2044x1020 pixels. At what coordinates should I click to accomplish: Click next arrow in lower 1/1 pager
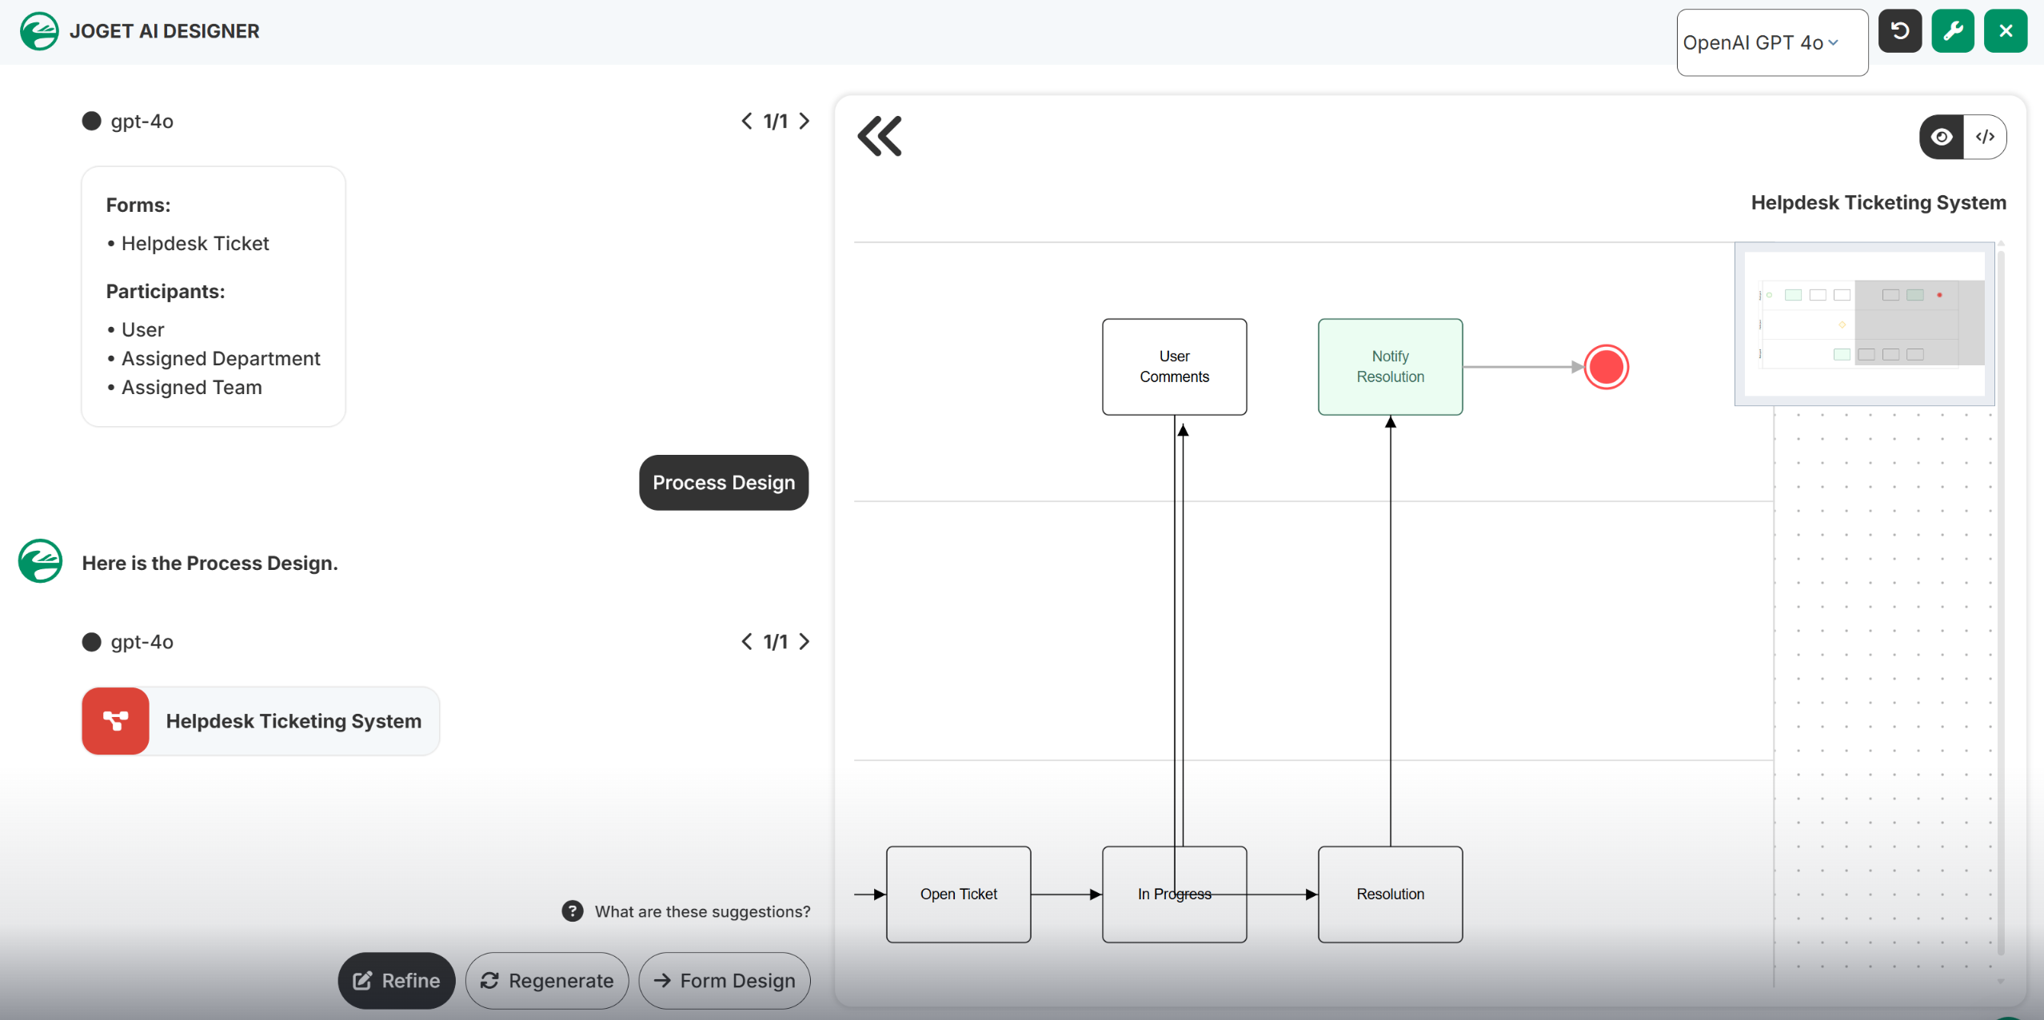pos(804,641)
